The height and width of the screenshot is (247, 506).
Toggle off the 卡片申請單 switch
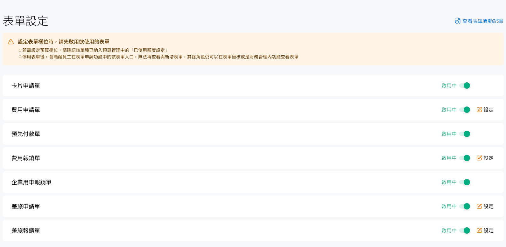click(465, 86)
